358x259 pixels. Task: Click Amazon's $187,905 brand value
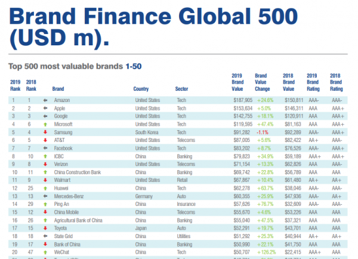[x=243, y=100]
